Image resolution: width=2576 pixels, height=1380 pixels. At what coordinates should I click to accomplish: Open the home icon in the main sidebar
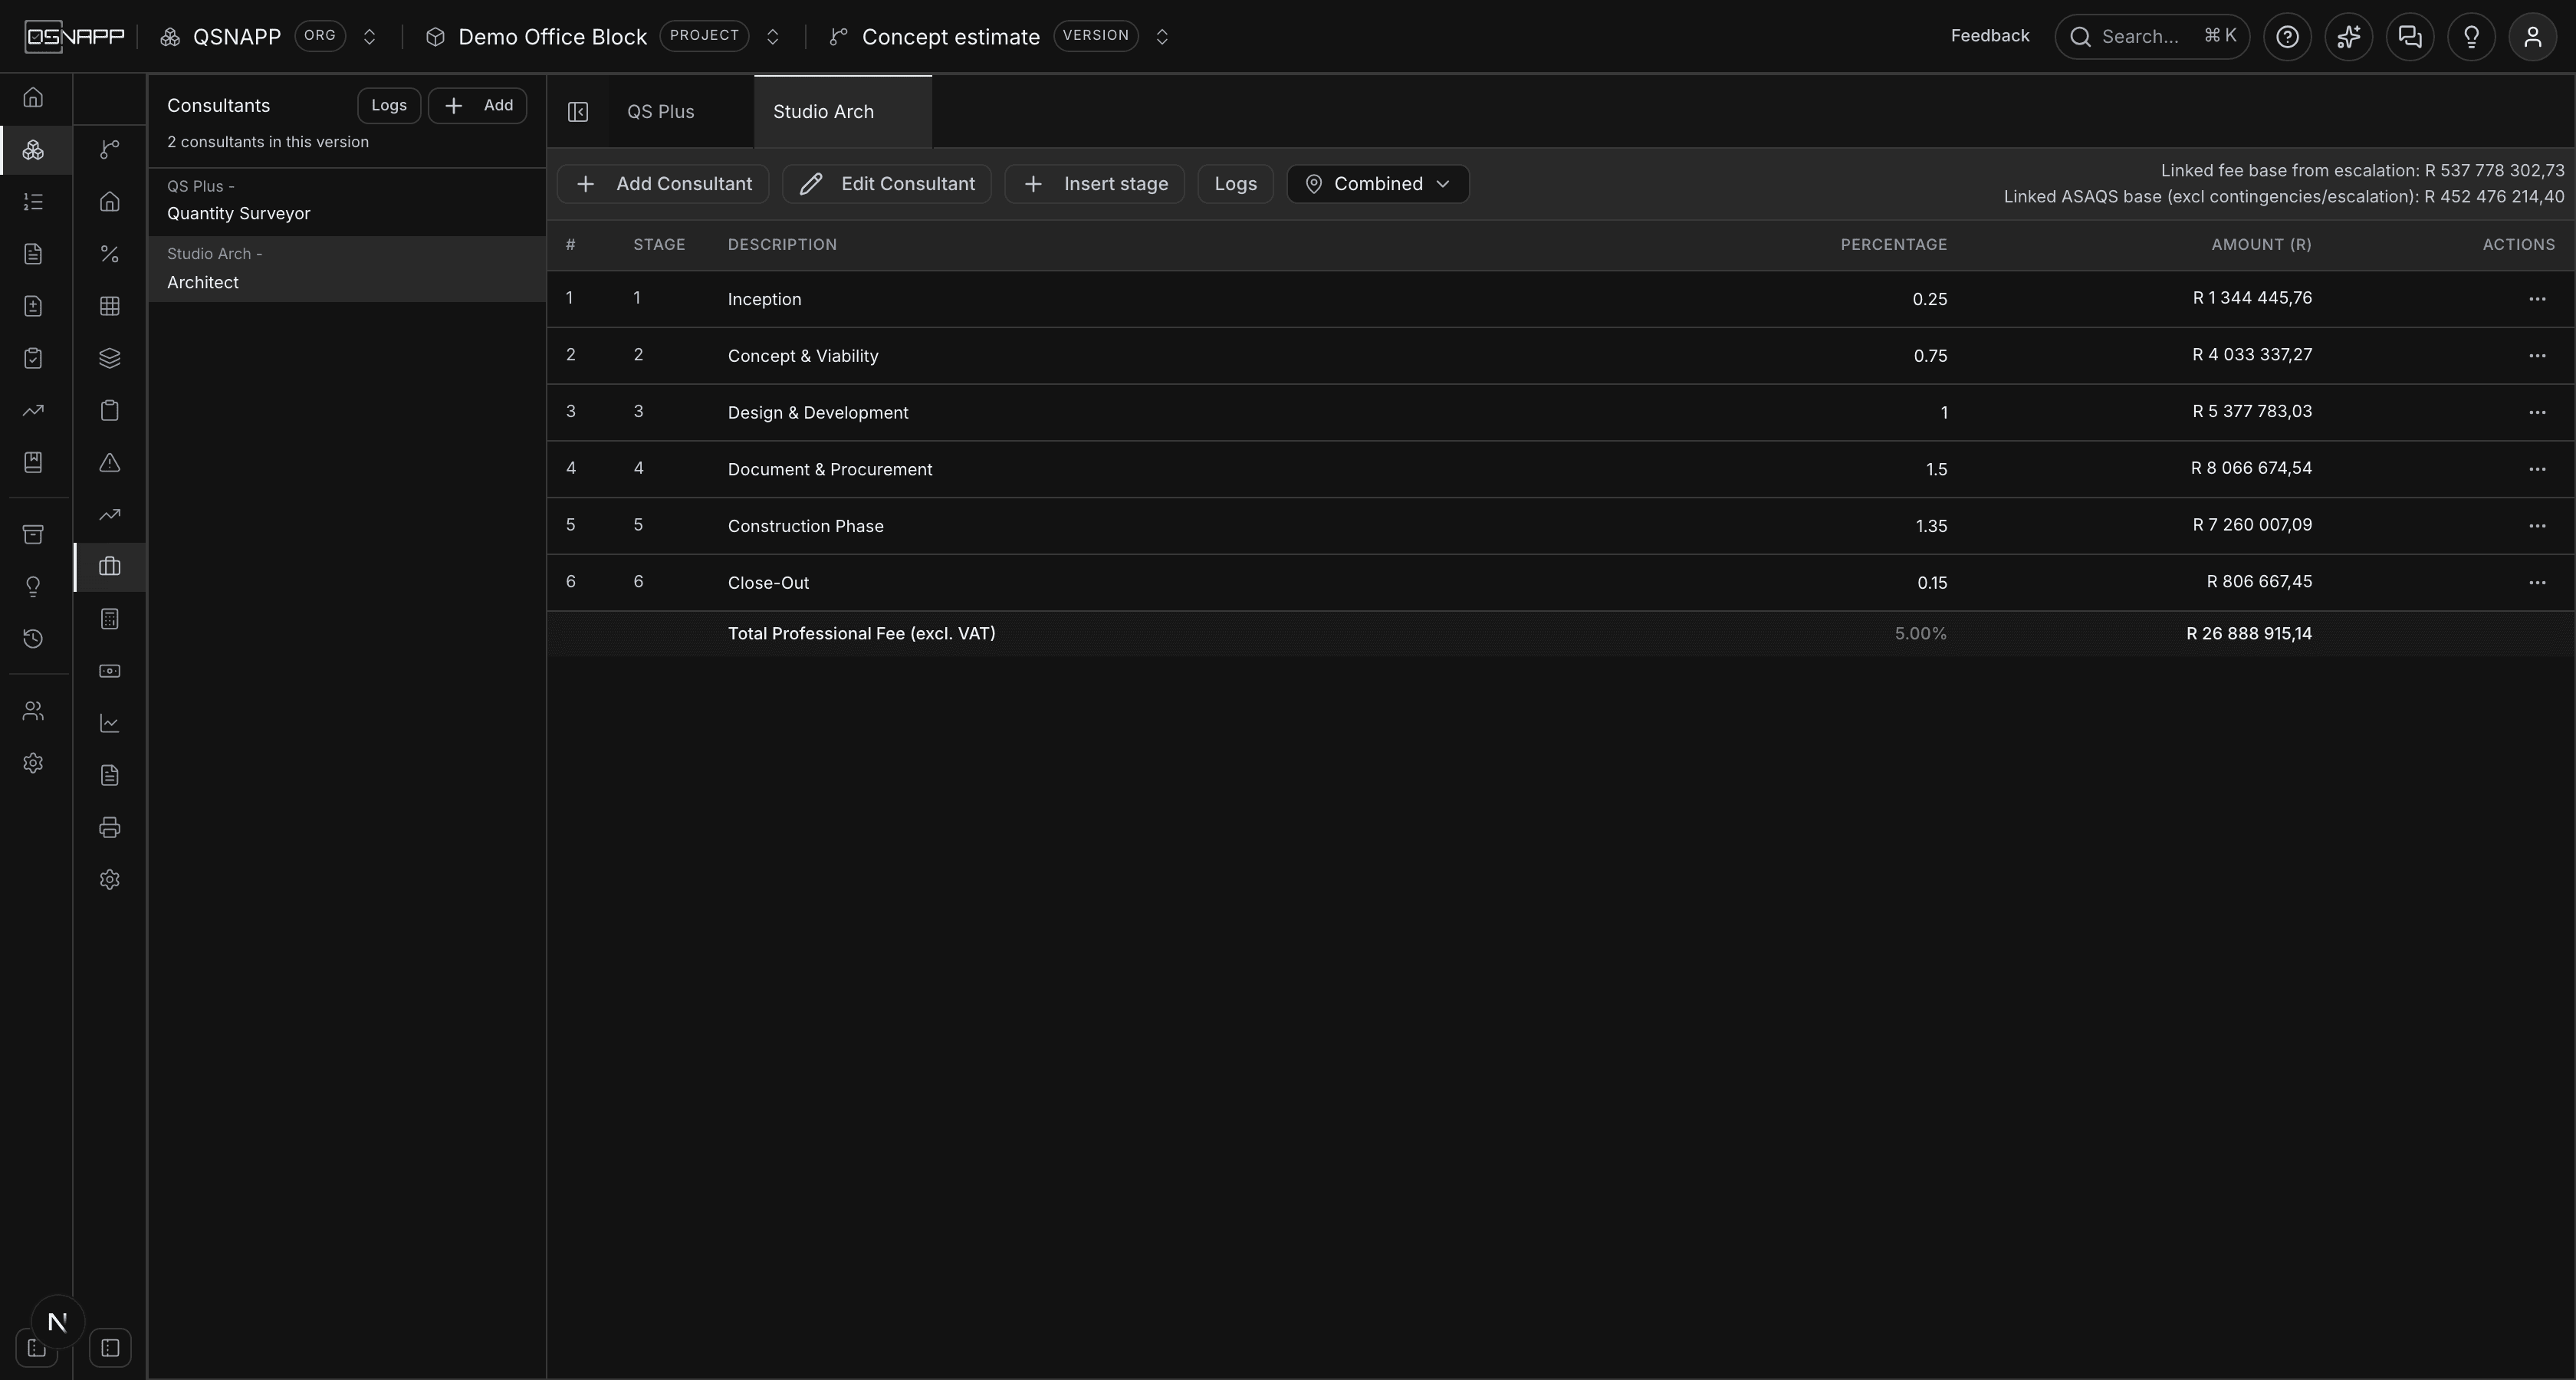(x=33, y=97)
